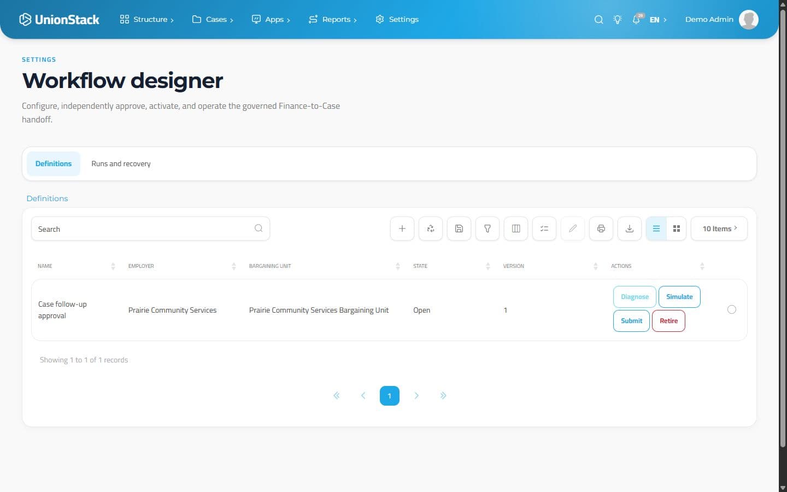Click the Submit button
Viewport: 787px width, 492px height.
coord(631,321)
